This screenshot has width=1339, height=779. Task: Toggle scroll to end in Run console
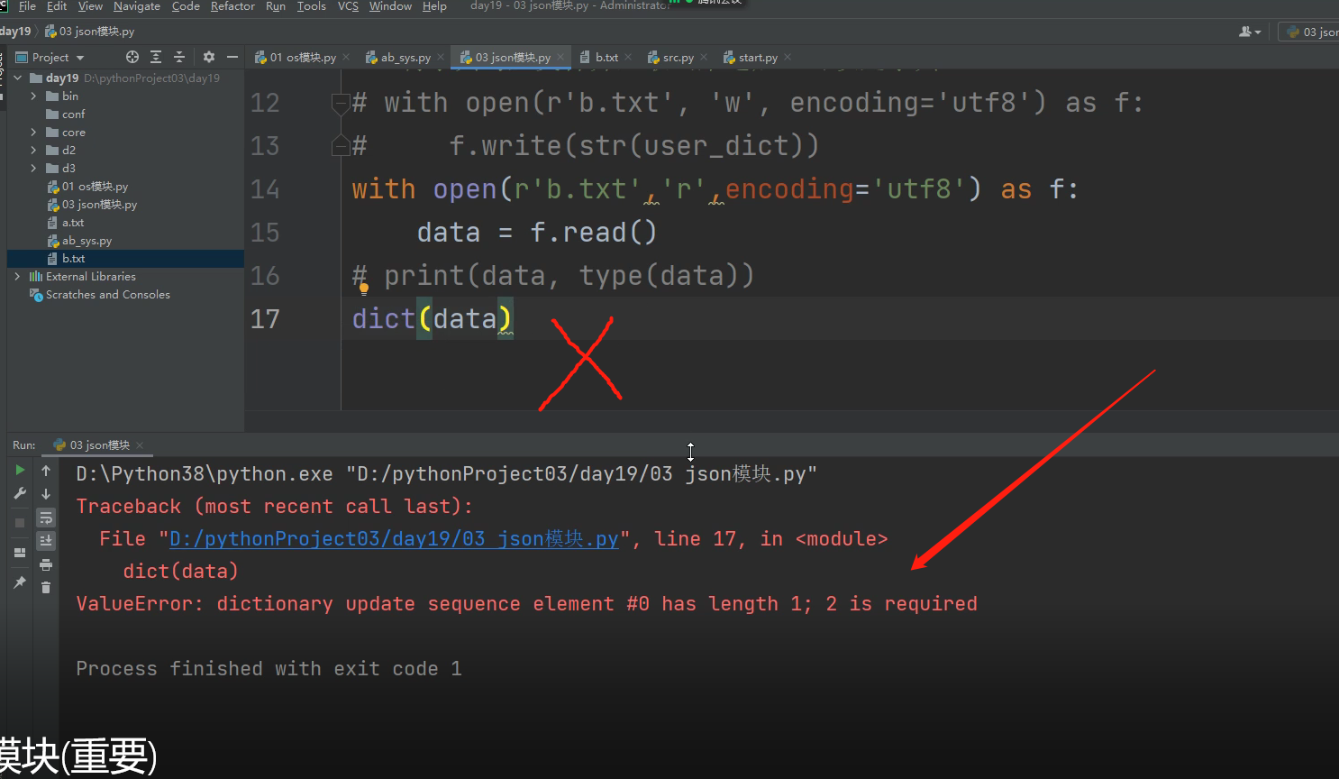(46, 541)
